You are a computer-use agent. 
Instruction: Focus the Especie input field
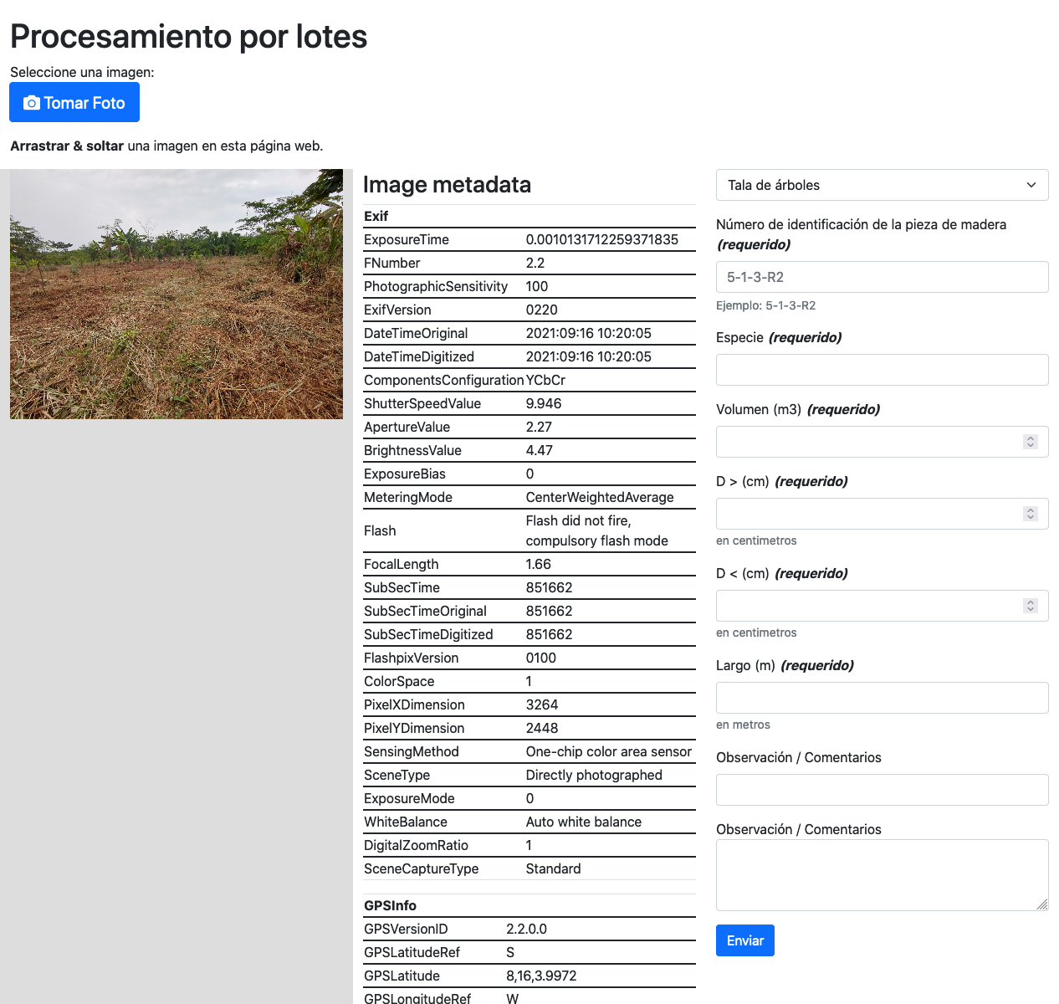(x=882, y=370)
